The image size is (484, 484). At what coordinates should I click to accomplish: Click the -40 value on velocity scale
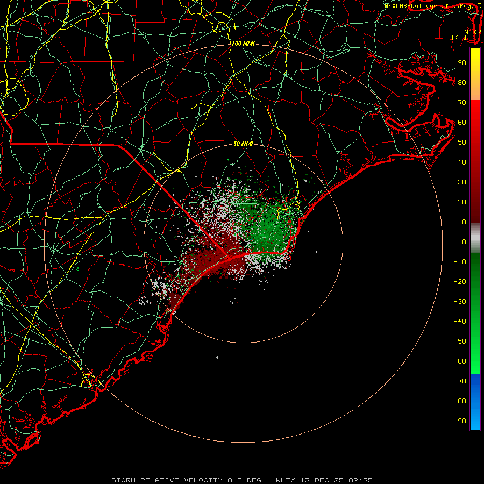460,322
